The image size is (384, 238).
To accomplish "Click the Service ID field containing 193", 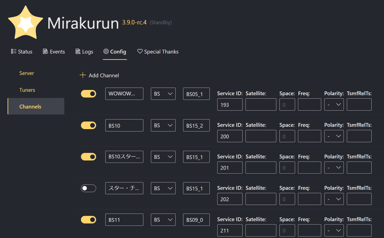I will [x=229, y=105].
